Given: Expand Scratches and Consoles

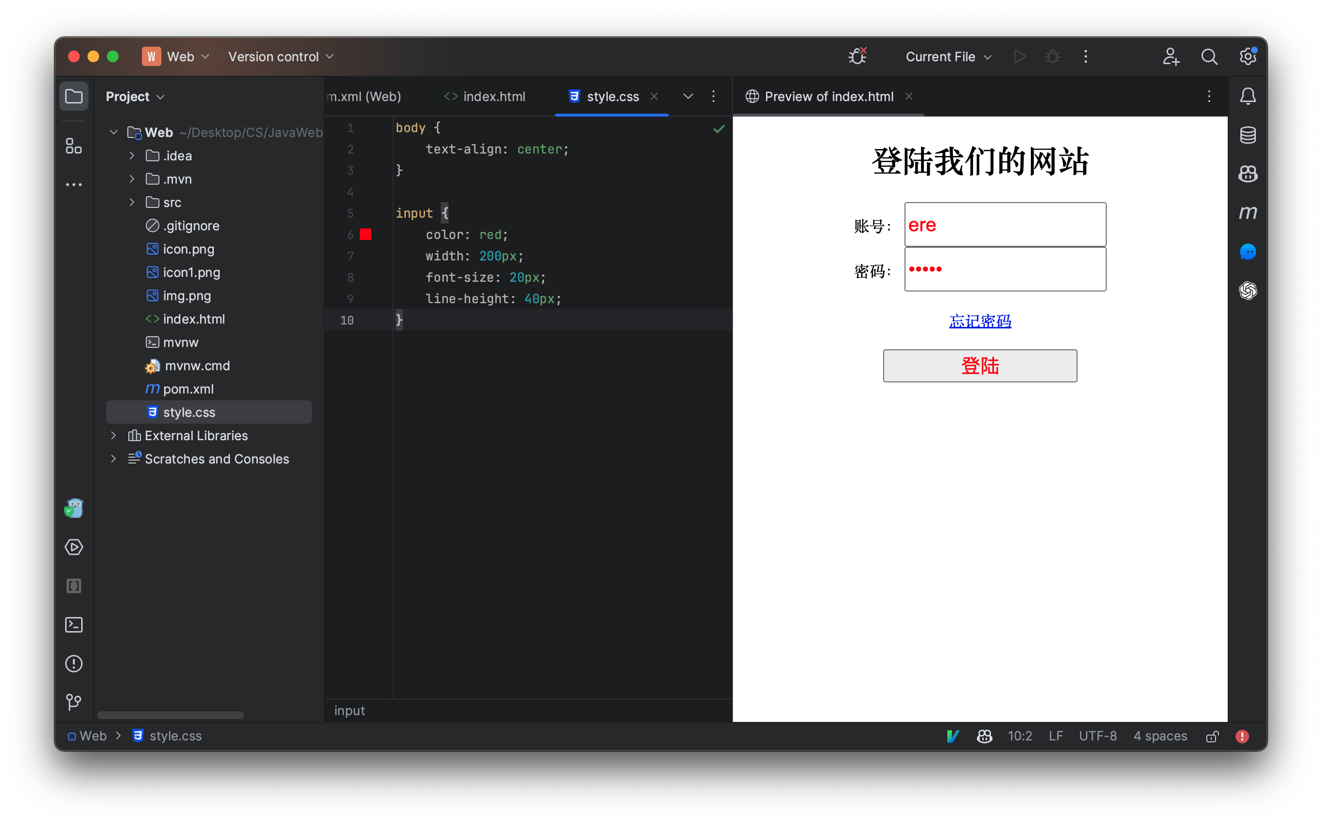Looking at the screenshot, I should tap(113, 459).
